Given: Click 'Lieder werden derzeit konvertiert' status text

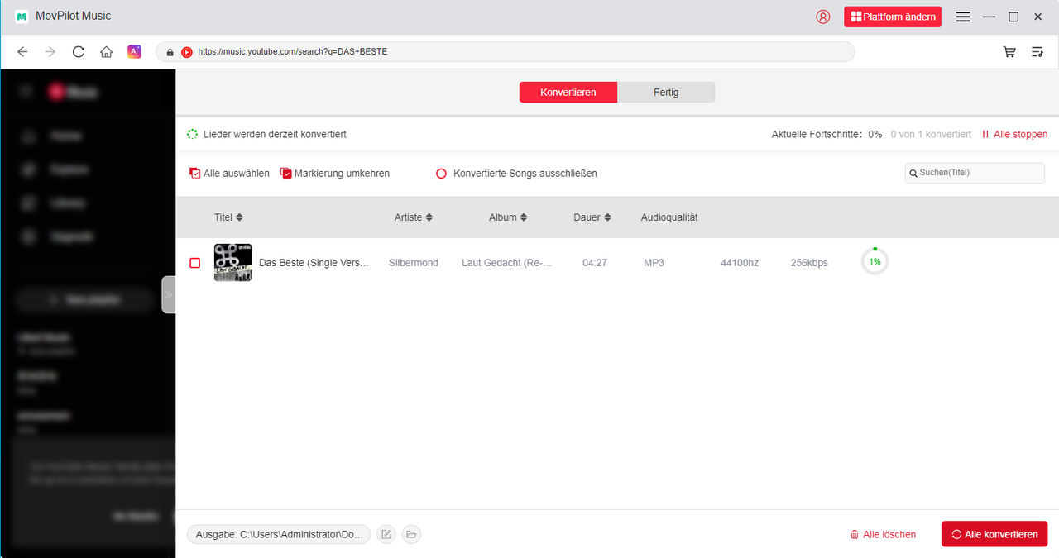Looking at the screenshot, I should point(275,134).
